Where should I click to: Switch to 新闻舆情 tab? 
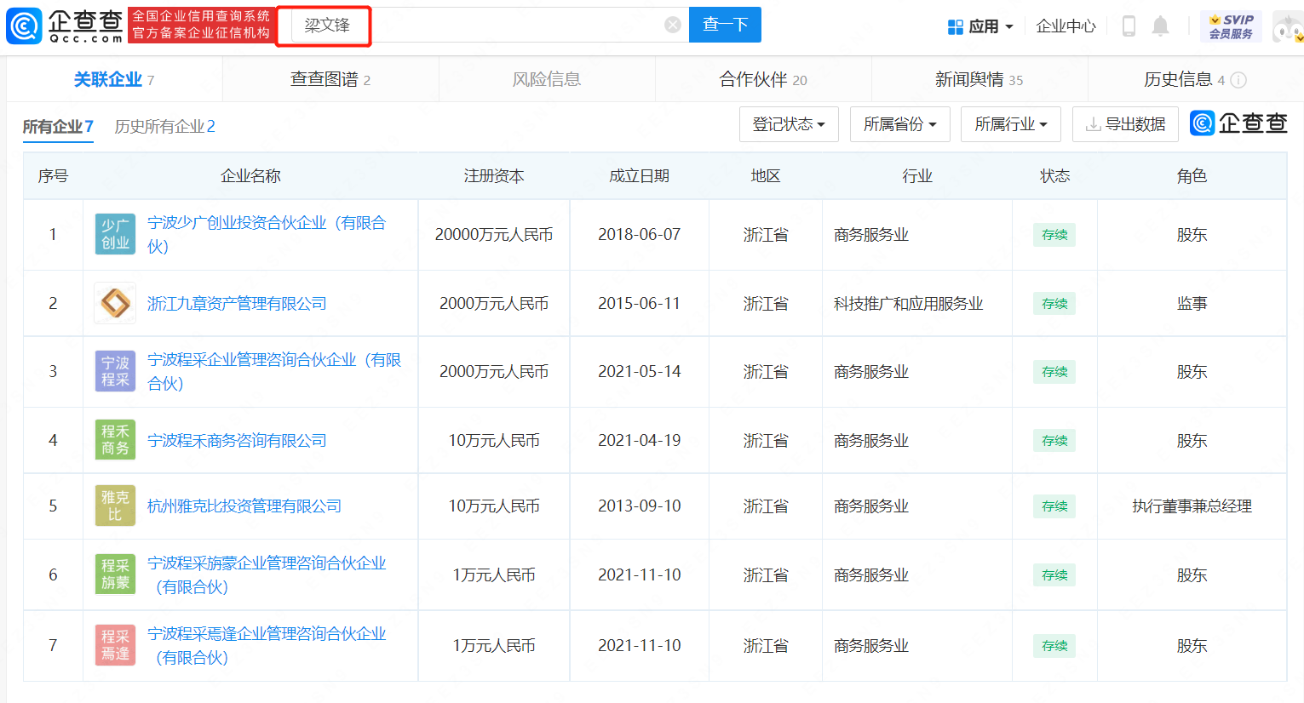pos(979,79)
